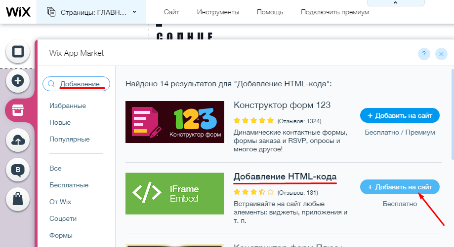Click the Отзывов: 131 reviews text

pos(298,193)
